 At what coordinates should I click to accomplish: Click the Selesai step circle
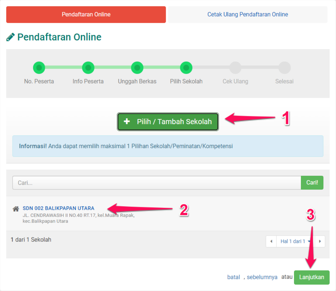[284, 68]
